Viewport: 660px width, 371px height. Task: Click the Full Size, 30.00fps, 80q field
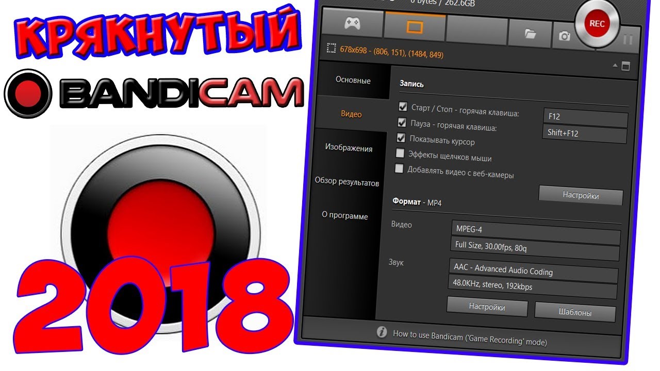coord(535,249)
